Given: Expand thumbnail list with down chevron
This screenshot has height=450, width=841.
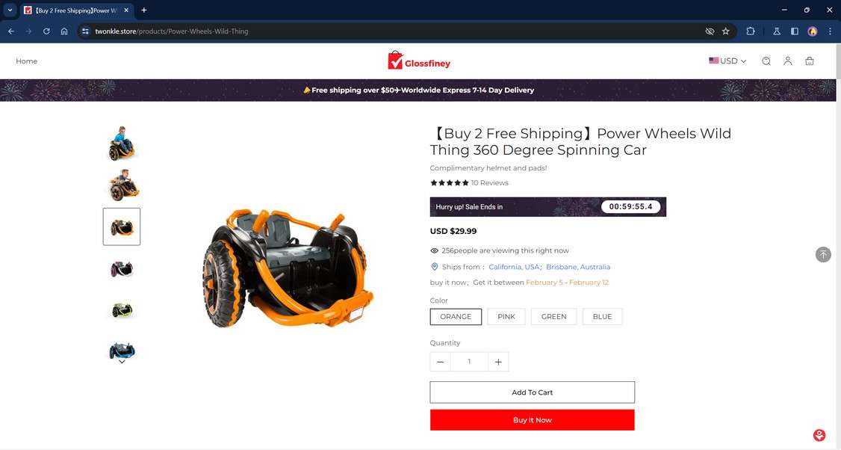Looking at the screenshot, I should point(122,362).
